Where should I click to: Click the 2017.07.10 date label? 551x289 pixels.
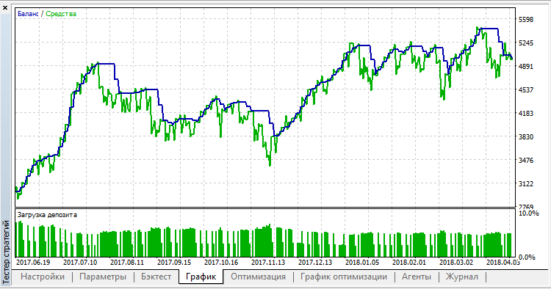tap(80, 263)
